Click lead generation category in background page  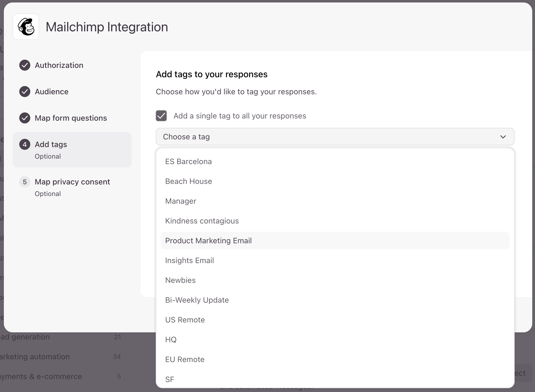tap(25, 337)
